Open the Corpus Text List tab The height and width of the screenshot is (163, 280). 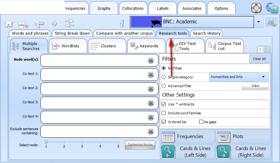[225, 46]
